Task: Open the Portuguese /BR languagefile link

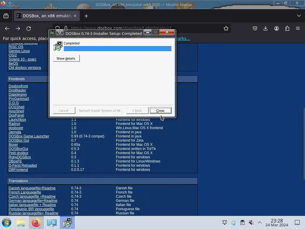Action: point(31,209)
